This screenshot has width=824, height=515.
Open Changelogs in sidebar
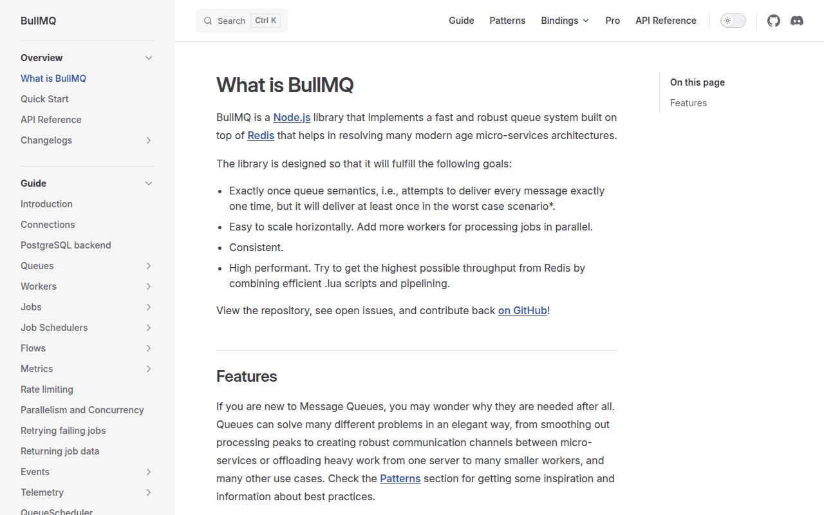click(x=46, y=140)
